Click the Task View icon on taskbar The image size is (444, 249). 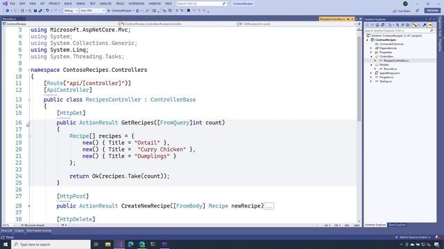point(96,244)
